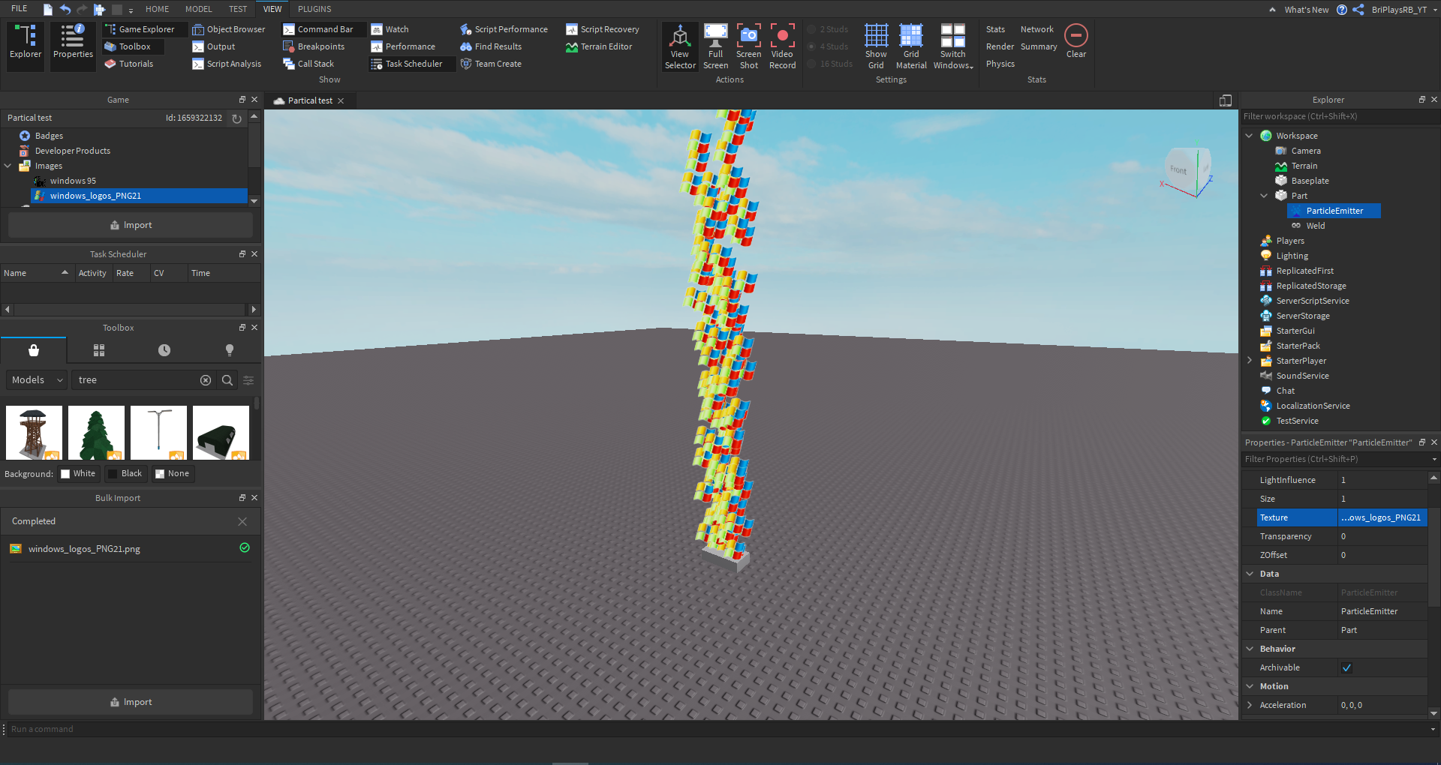Image resolution: width=1441 pixels, height=765 pixels.
Task: Open the Breakpoints window
Action: (314, 46)
